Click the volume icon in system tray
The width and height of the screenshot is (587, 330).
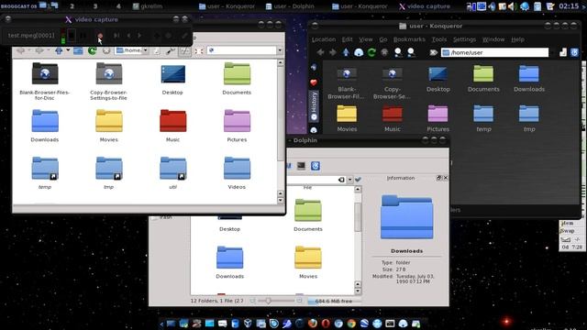click(x=512, y=6)
